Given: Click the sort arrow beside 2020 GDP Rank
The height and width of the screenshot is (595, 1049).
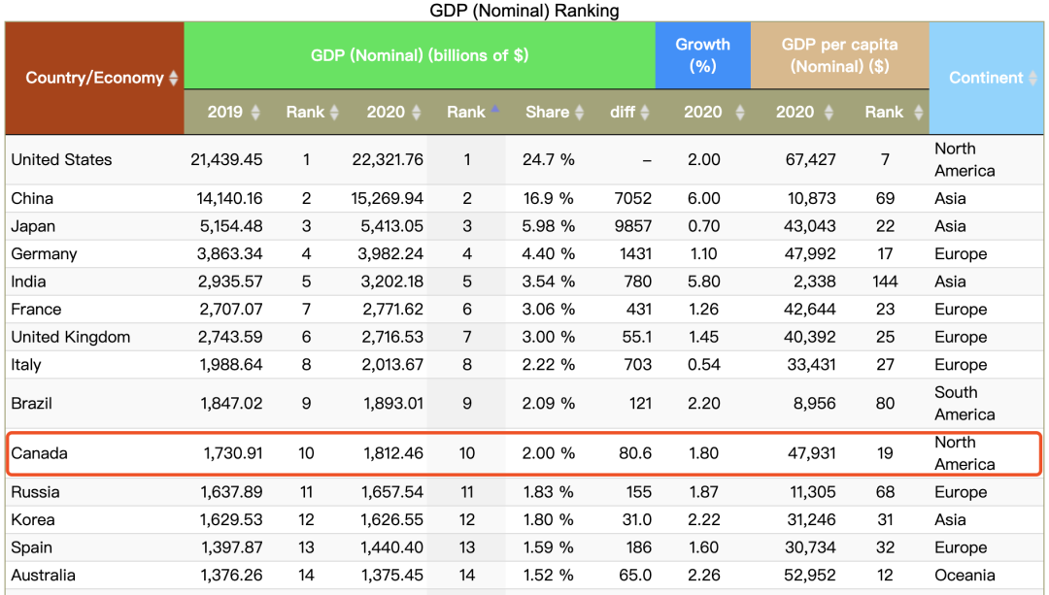Looking at the screenshot, I should (495, 109).
